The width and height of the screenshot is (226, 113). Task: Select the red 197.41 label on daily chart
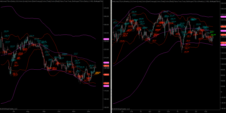[73, 67]
